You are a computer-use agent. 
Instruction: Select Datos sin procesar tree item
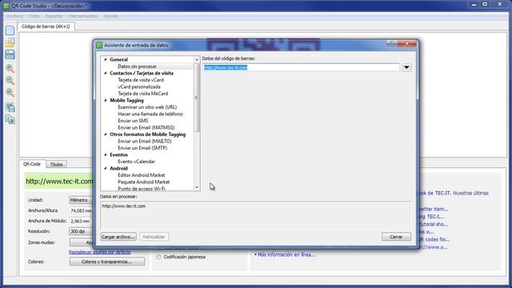pyautogui.click(x=137, y=66)
